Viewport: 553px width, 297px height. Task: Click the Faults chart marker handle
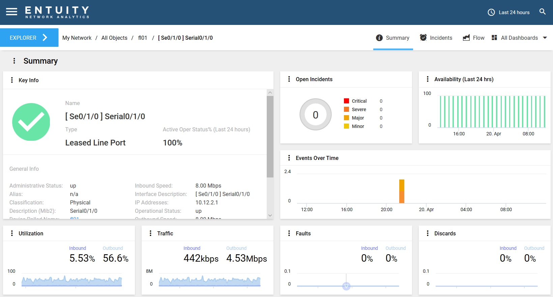[x=346, y=286]
